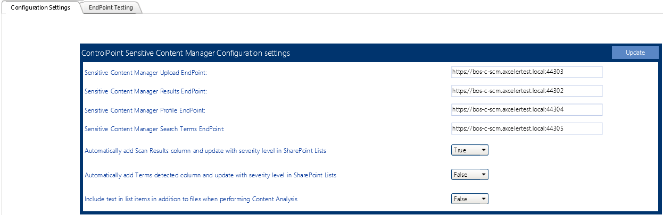
Task: Open the Scan Results column True dropdown
Action: [469, 150]
